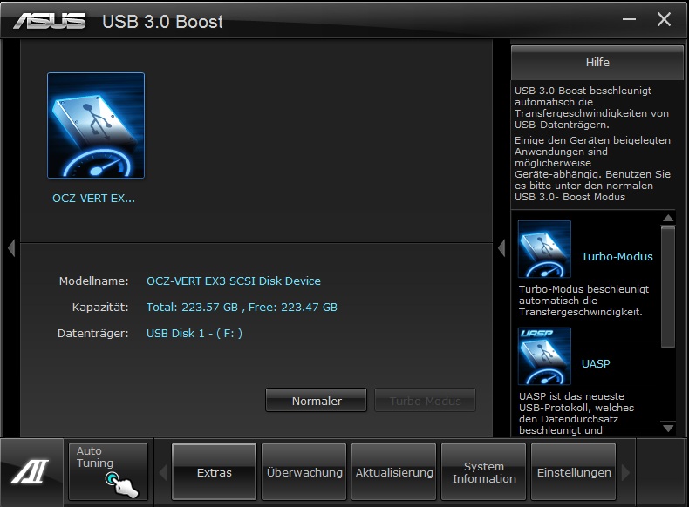Select the OCZ-VERT EX USB drive icon
This screenshot has height=507, width=689.
tap(96, 125)
